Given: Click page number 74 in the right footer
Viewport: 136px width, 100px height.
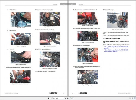Looking at the screenshot, I should pyautogui.click(x=72, y=93).
